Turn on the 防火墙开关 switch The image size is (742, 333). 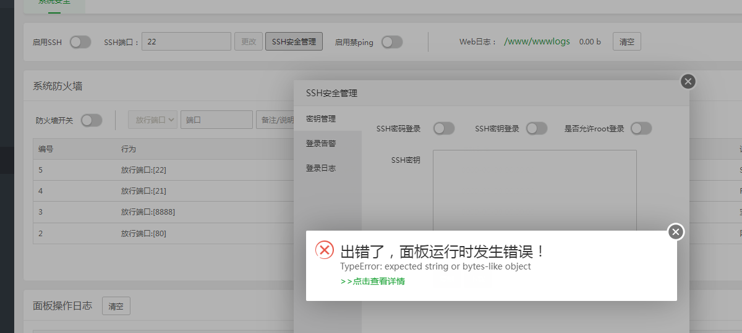(x=92, y=120)
